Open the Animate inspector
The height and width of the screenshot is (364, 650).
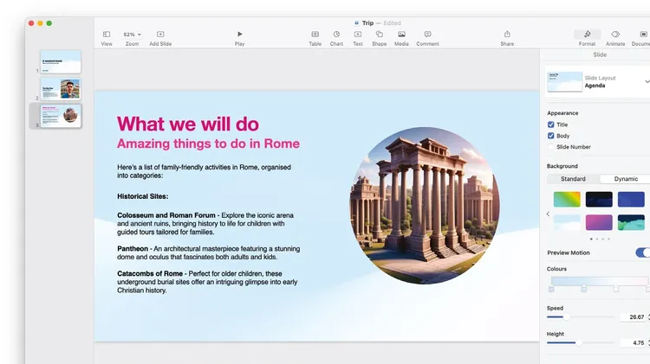[615, 35]
